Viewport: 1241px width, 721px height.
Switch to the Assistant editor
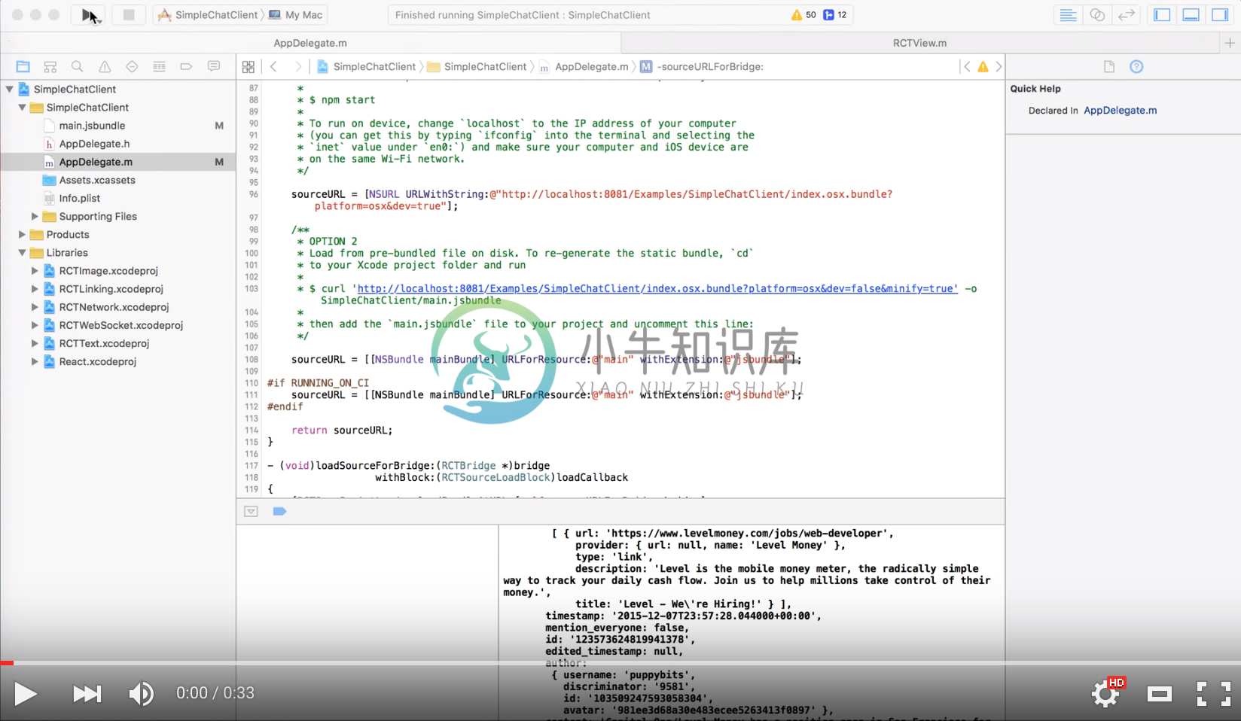click(x=1097, y=15)
